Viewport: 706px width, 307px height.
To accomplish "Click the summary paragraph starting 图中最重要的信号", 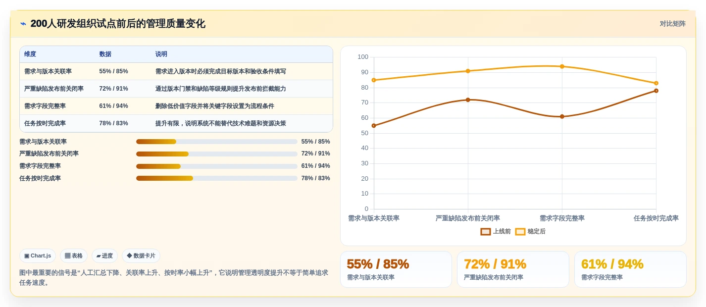I will [174, 278].
